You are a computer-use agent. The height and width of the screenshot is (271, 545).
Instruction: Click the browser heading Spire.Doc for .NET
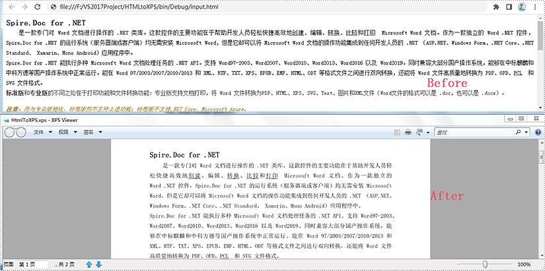(x=46, y=23)
